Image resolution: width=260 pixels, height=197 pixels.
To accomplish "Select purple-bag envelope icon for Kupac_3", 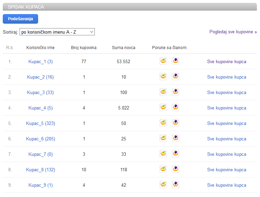I will point(176,92).
